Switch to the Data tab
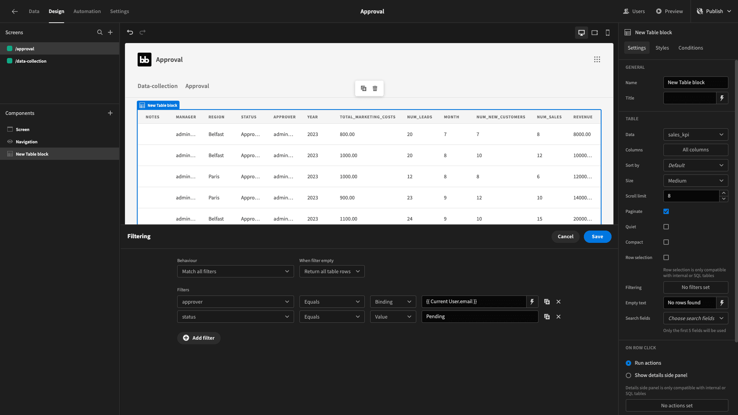Image resolution: width=738 pixels, height=415 pixels. pos(34,12)
